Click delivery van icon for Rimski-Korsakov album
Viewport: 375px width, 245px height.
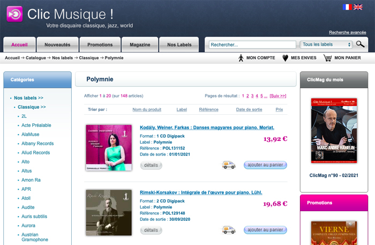229,229
